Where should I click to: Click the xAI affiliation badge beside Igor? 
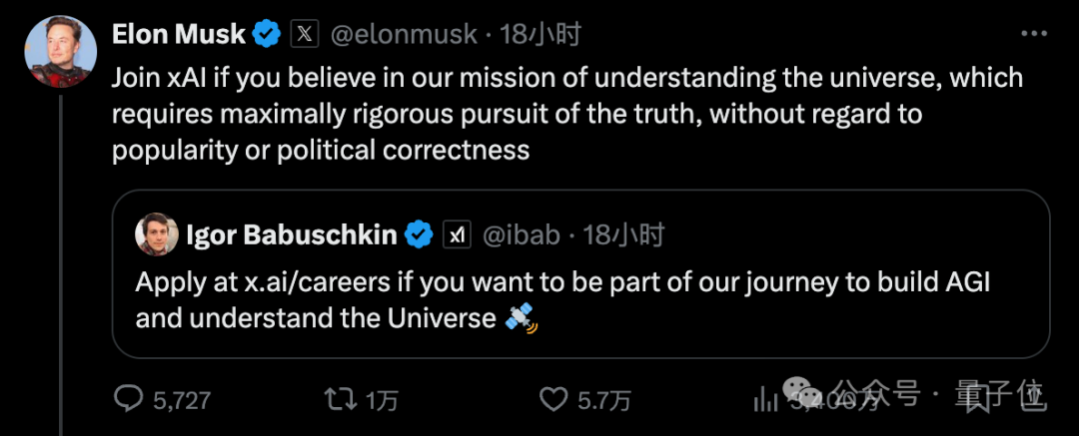click(x=457, y=235)
